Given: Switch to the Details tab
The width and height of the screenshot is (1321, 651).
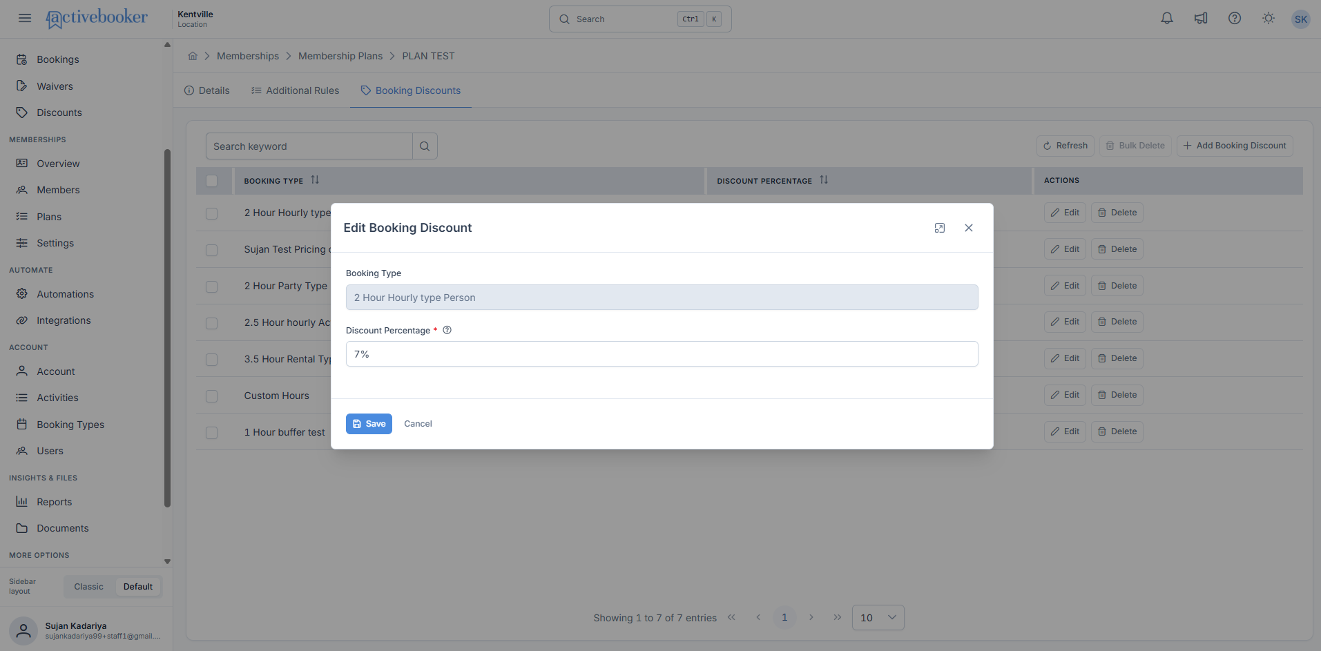Looking at the screenshot, I should click(207, 90).
